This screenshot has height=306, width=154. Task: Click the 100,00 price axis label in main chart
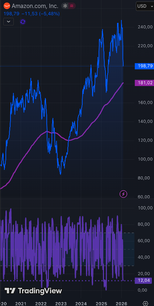(145, 159)
